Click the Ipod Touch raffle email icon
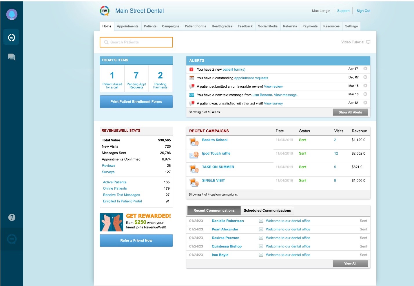Screen dimensions: 414x286 [x=194, y=155]
